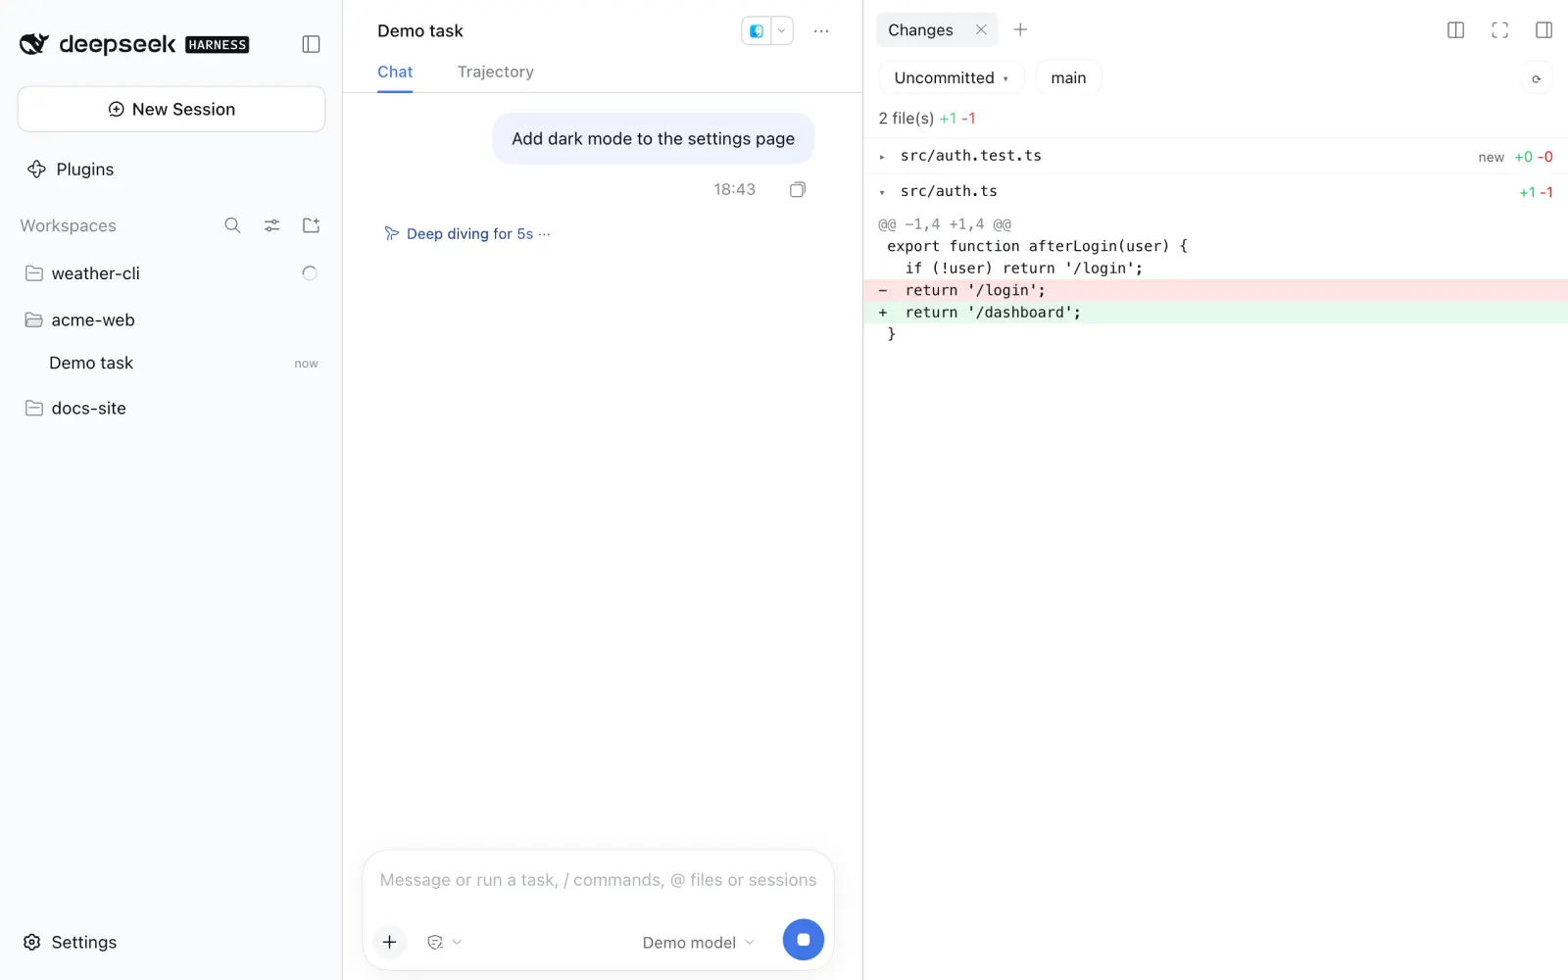Click the added line return '/dashboard'
The height and width of the screenshot is (980, 1568).
[x=1215, y=312]
